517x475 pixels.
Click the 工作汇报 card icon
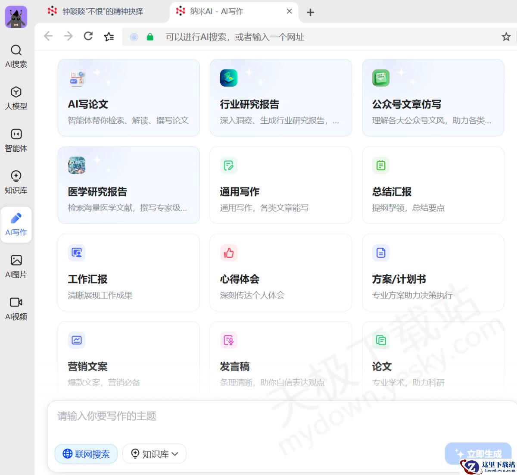77,253
